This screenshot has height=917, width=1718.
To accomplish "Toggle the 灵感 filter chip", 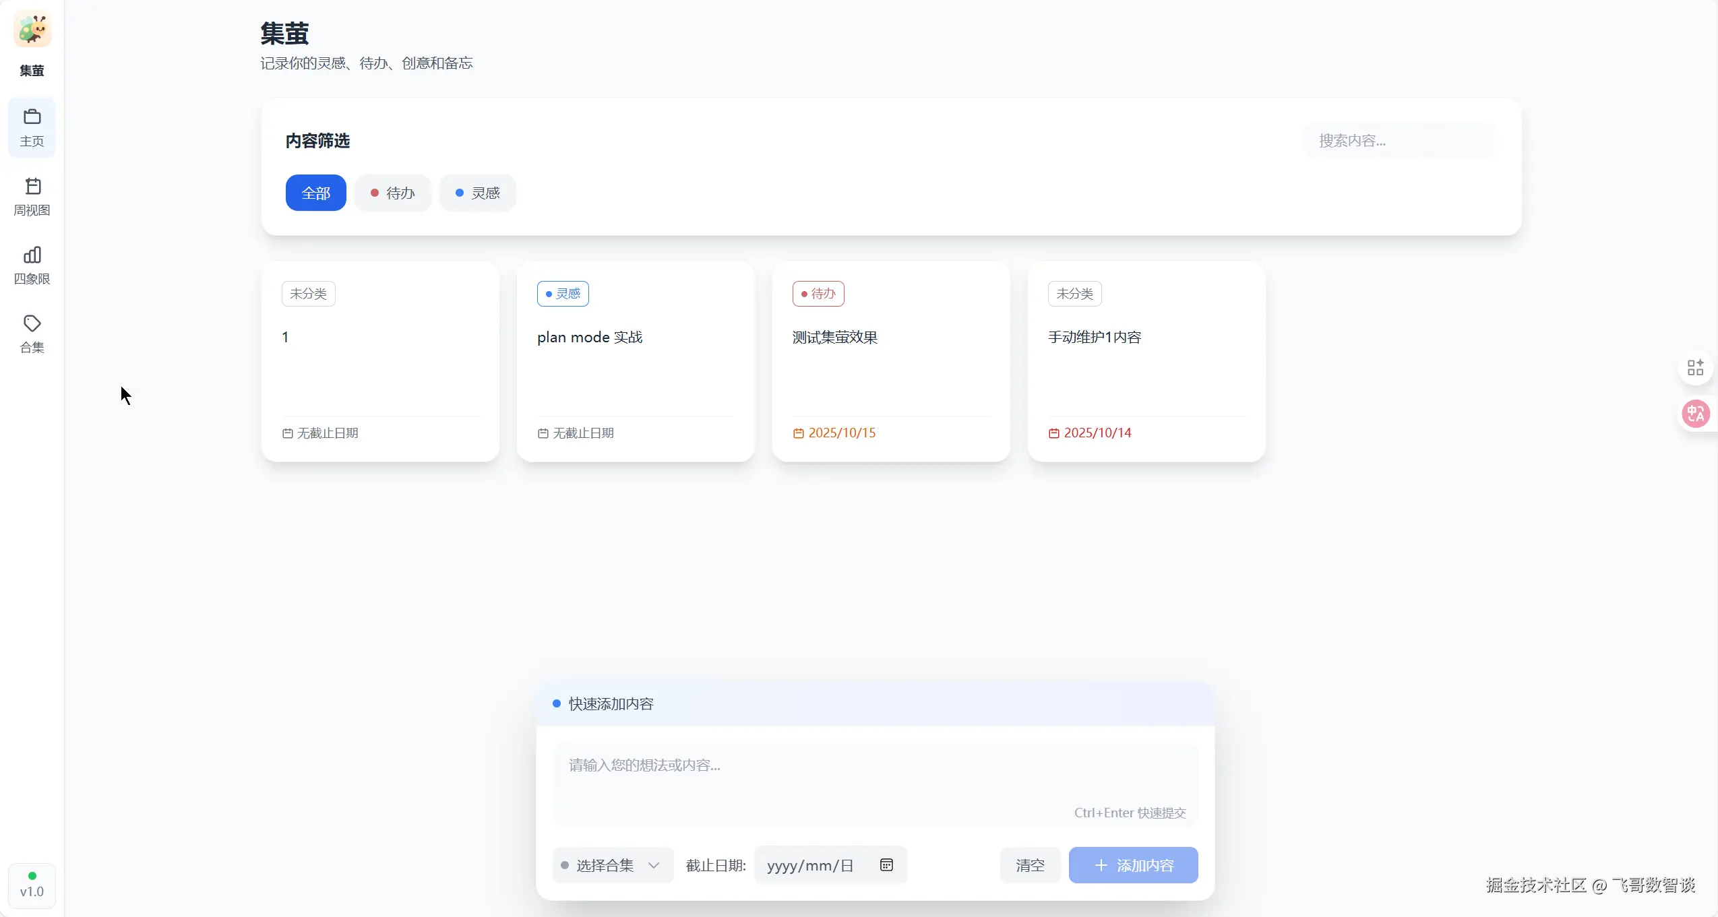I will [x=477, y=193].
